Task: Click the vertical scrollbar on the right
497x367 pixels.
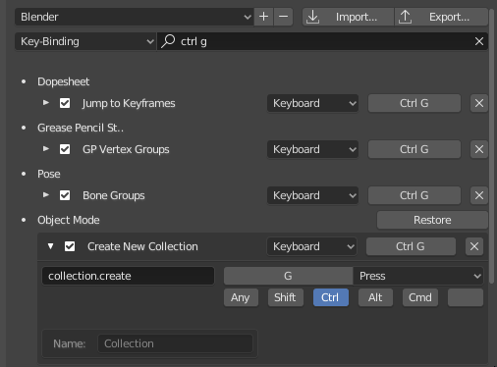Action: (492, 145)
